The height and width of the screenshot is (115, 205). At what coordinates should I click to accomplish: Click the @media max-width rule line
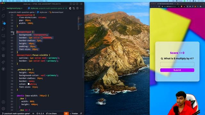[33, 96]
